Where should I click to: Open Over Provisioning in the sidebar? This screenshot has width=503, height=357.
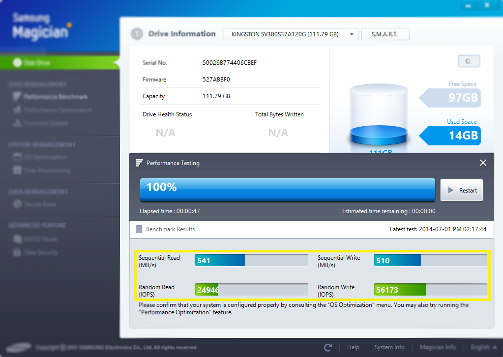tap(42, 170)
